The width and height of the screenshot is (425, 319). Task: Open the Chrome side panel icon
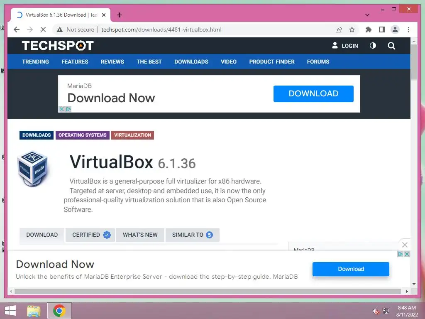(x=382, y=29)
